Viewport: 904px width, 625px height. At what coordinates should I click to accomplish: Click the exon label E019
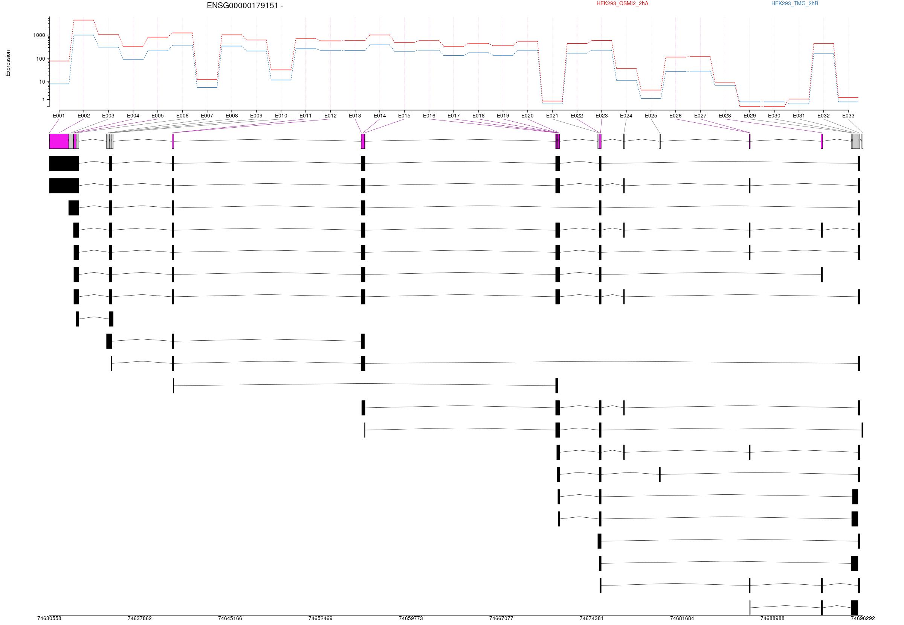tap(503, 116)
